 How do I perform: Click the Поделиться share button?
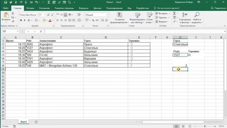218,8
